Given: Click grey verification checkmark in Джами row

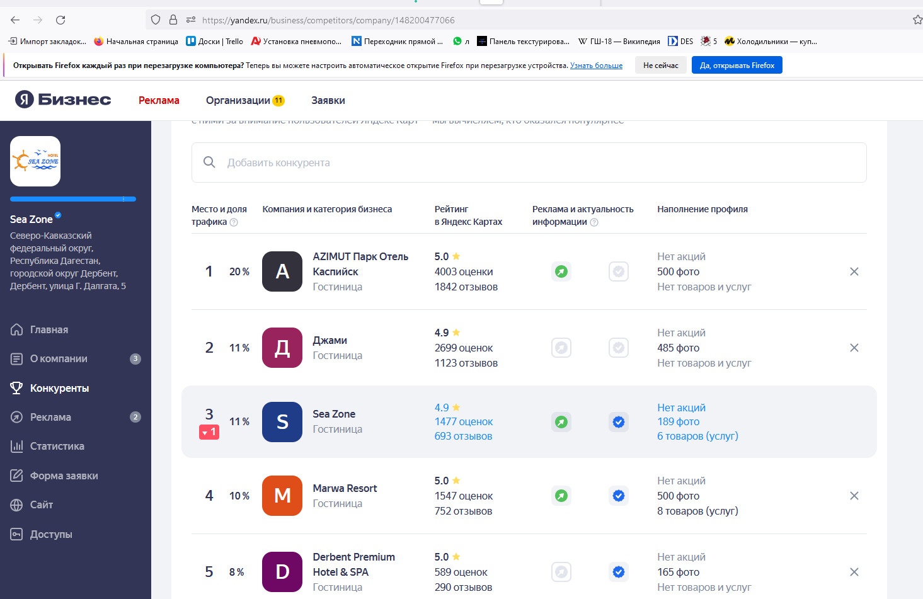Looking at the screenshot, I should [x=619, y=348].
